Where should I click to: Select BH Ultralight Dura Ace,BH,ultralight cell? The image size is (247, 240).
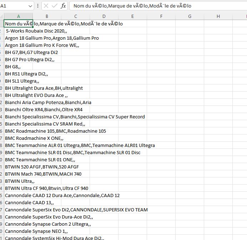pos(19,88)
